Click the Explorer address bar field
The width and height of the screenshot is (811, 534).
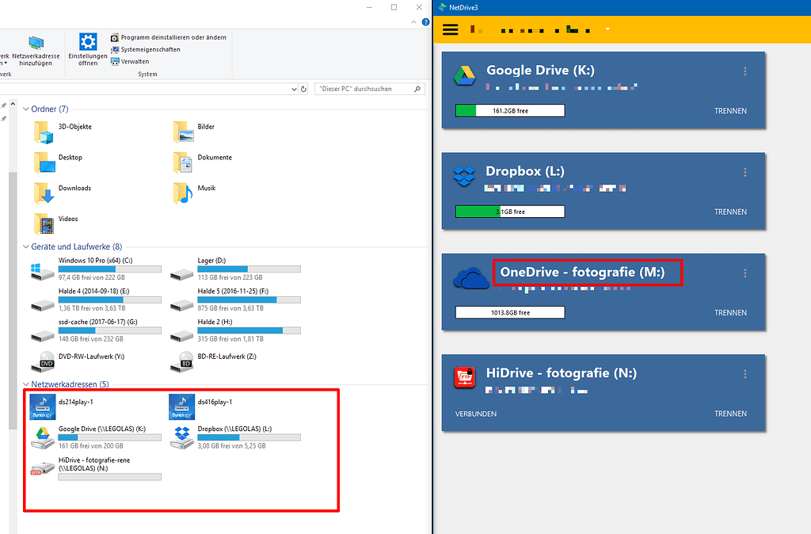pos(145,89)
